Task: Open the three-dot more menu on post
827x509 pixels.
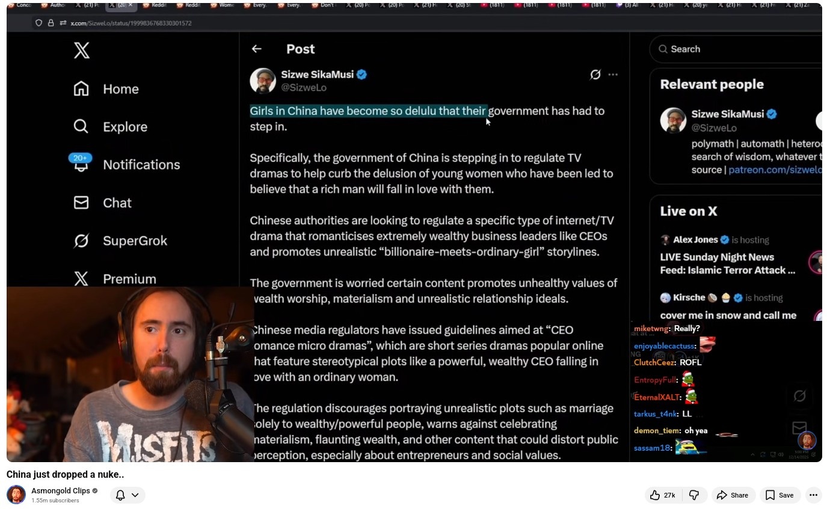Action: point(613,75)
